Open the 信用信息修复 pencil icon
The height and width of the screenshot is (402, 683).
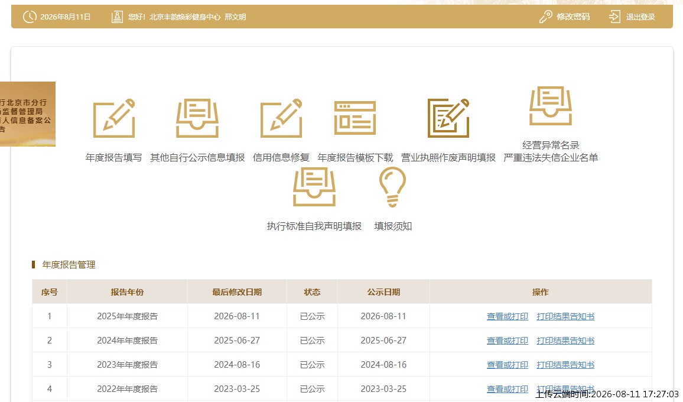[281, 118]
